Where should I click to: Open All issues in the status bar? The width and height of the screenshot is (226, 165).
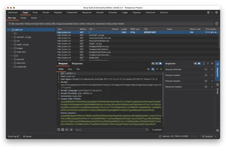click(x=27, y=136)
